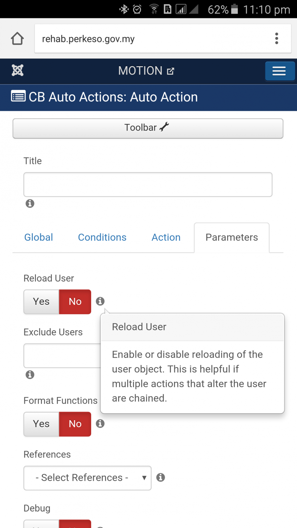
Task: Open the Select References dropdown
Action: click(x=87, y=478)
